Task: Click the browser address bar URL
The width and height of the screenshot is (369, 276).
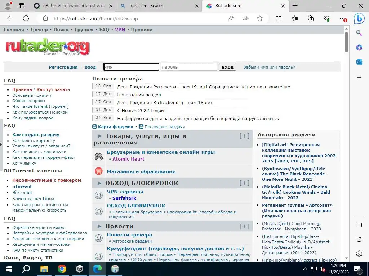Action: (96, 18)
